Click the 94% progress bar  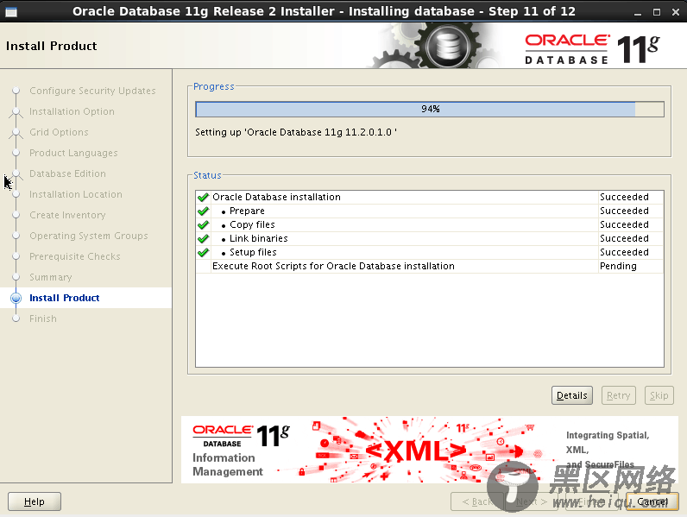(x=430, y=109)
